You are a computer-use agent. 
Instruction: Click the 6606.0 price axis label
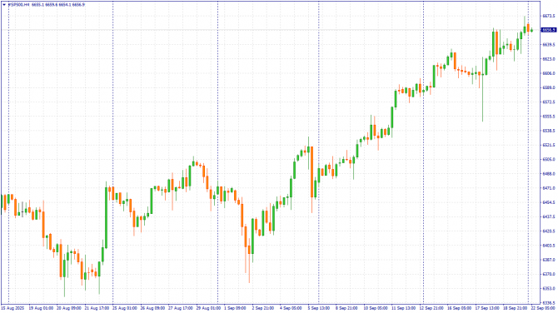click(548, 73)
